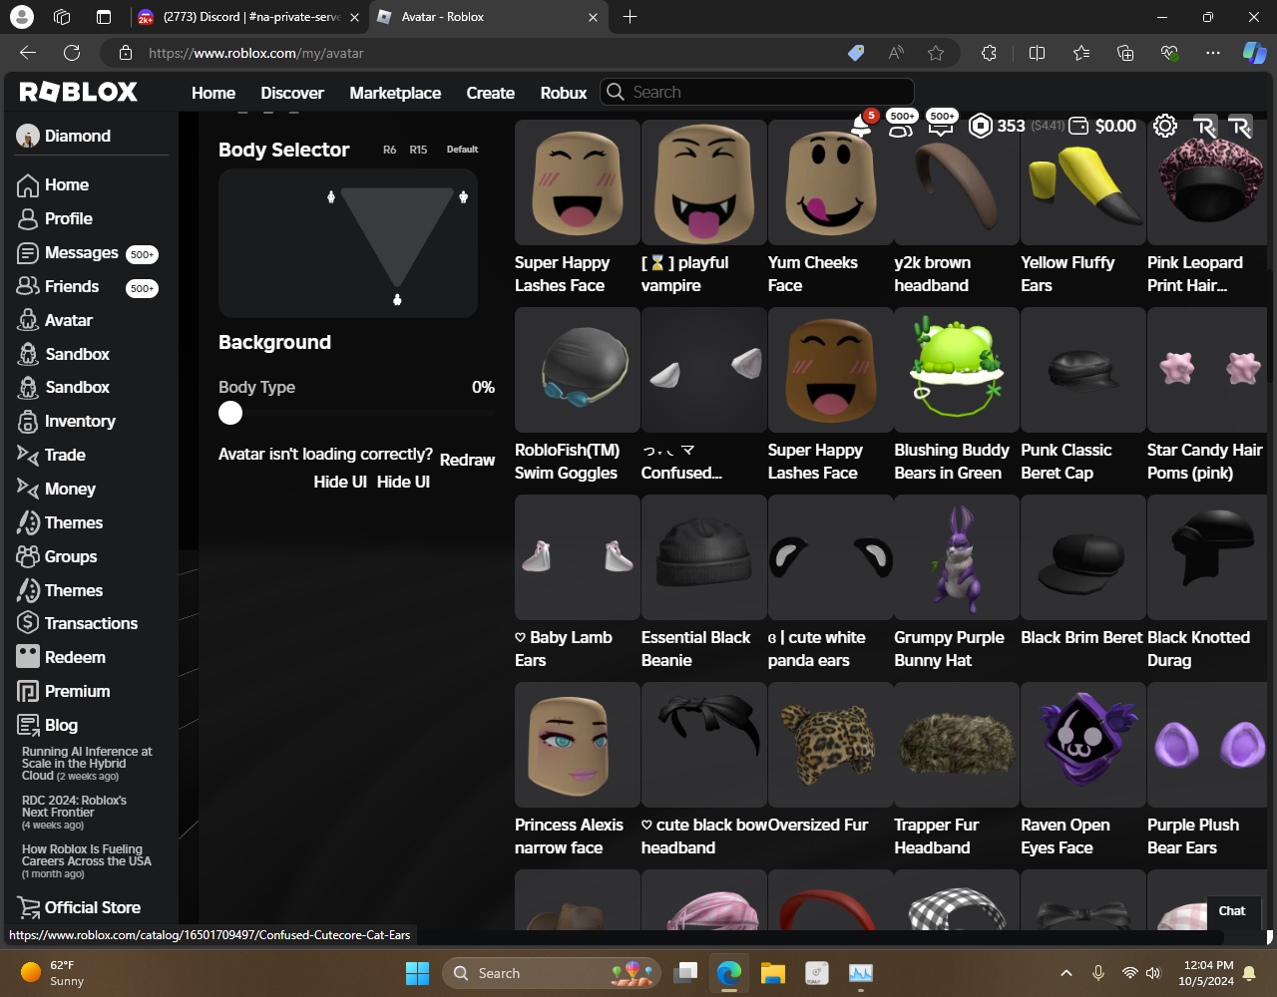Open a new browser tab
This screenshot has height=997, width=1277.
(630, 17)
